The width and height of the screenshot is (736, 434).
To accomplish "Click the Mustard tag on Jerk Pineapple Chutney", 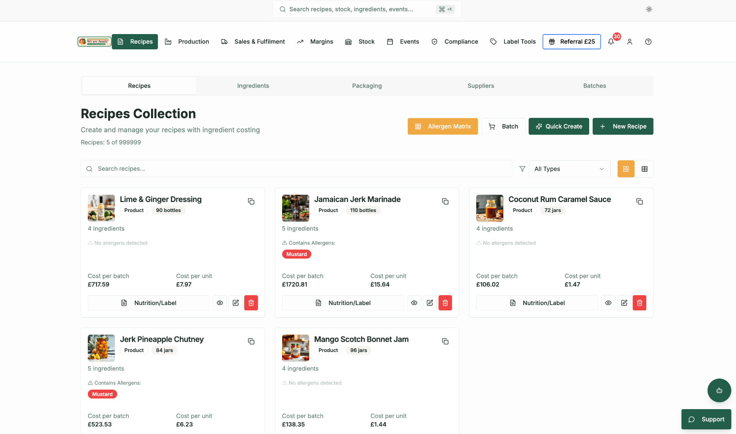I will click(x=102, y=394).
